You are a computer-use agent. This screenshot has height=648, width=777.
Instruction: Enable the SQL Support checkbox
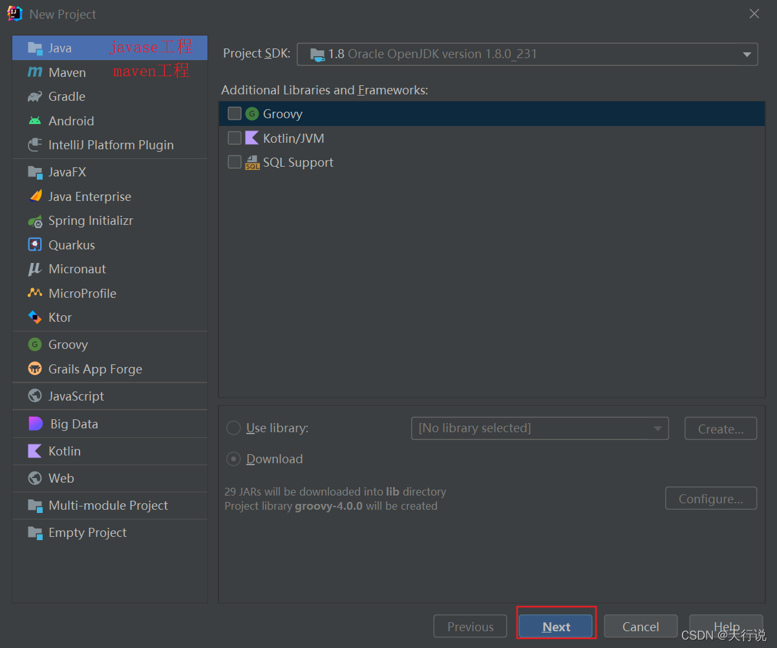pos(235,162)
